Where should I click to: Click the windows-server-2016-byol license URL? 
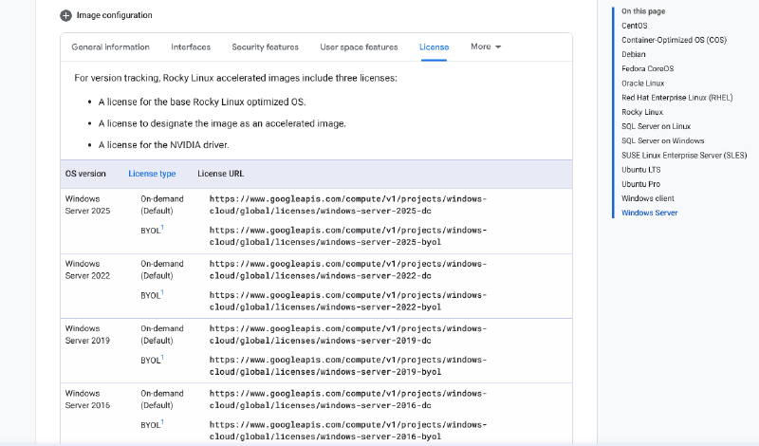348,431
